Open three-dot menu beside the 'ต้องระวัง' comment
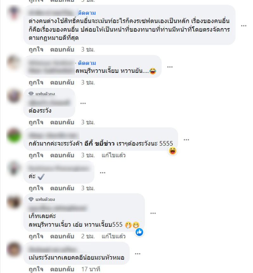253x273 pixels. click(83, 103)
